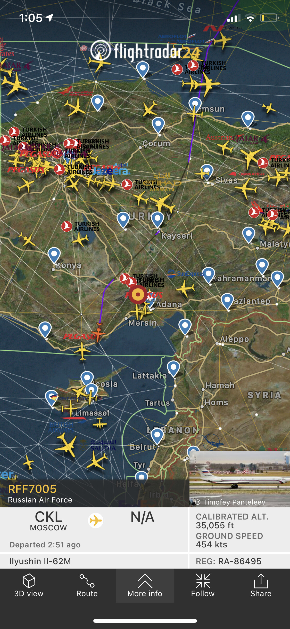Follow the selected aircraft

pyautogui.click(x=203, y=585)
